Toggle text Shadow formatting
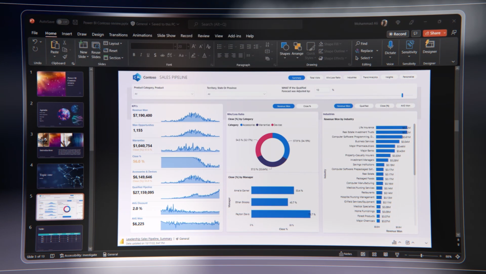This screenshot has width=486, height=274. [x=155, y=55]
